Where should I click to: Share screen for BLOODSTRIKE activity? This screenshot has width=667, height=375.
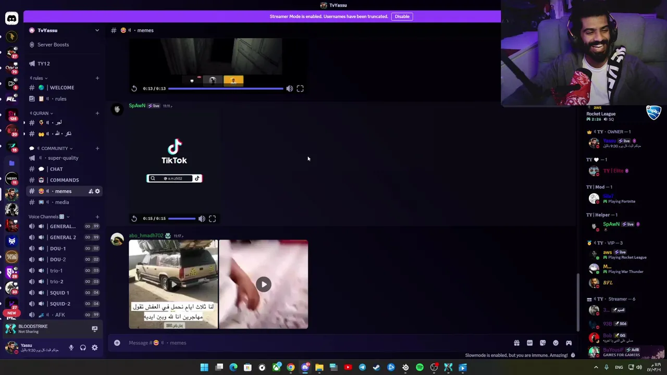click(94, 329)
